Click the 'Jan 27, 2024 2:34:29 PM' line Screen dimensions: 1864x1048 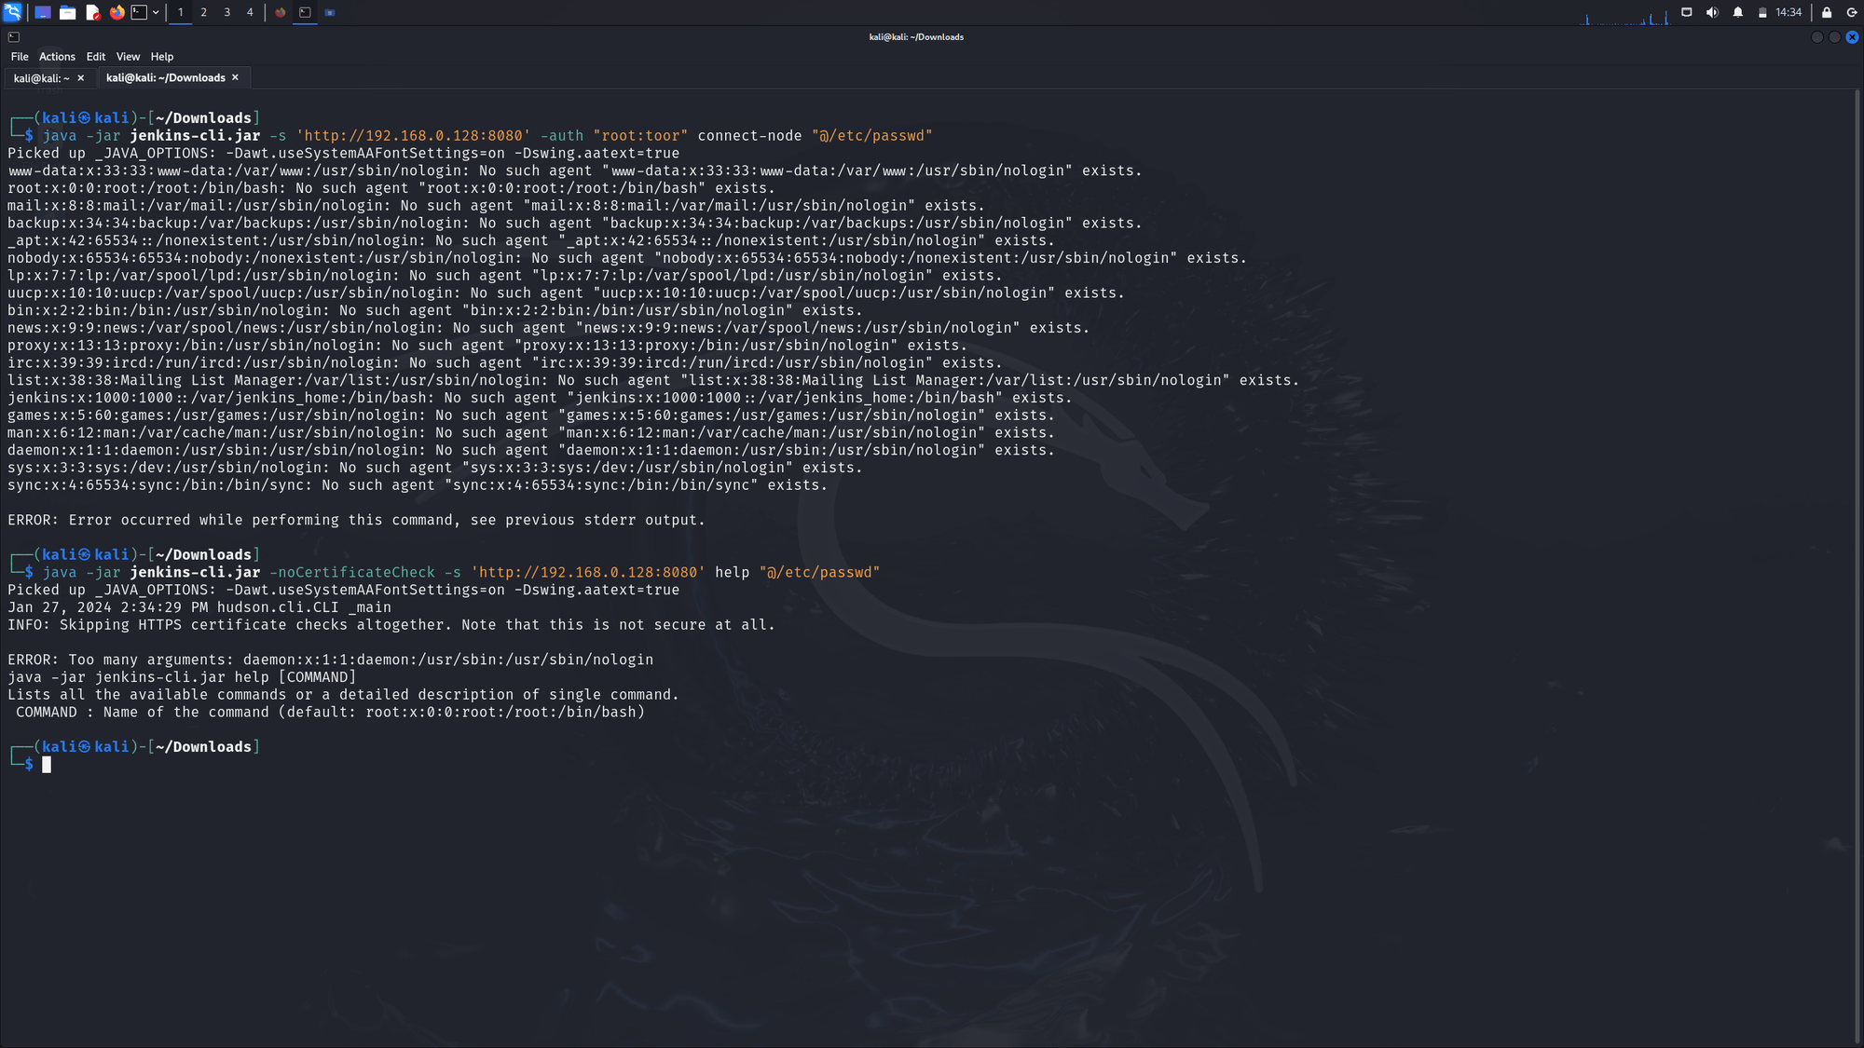[x=199, y=607]
